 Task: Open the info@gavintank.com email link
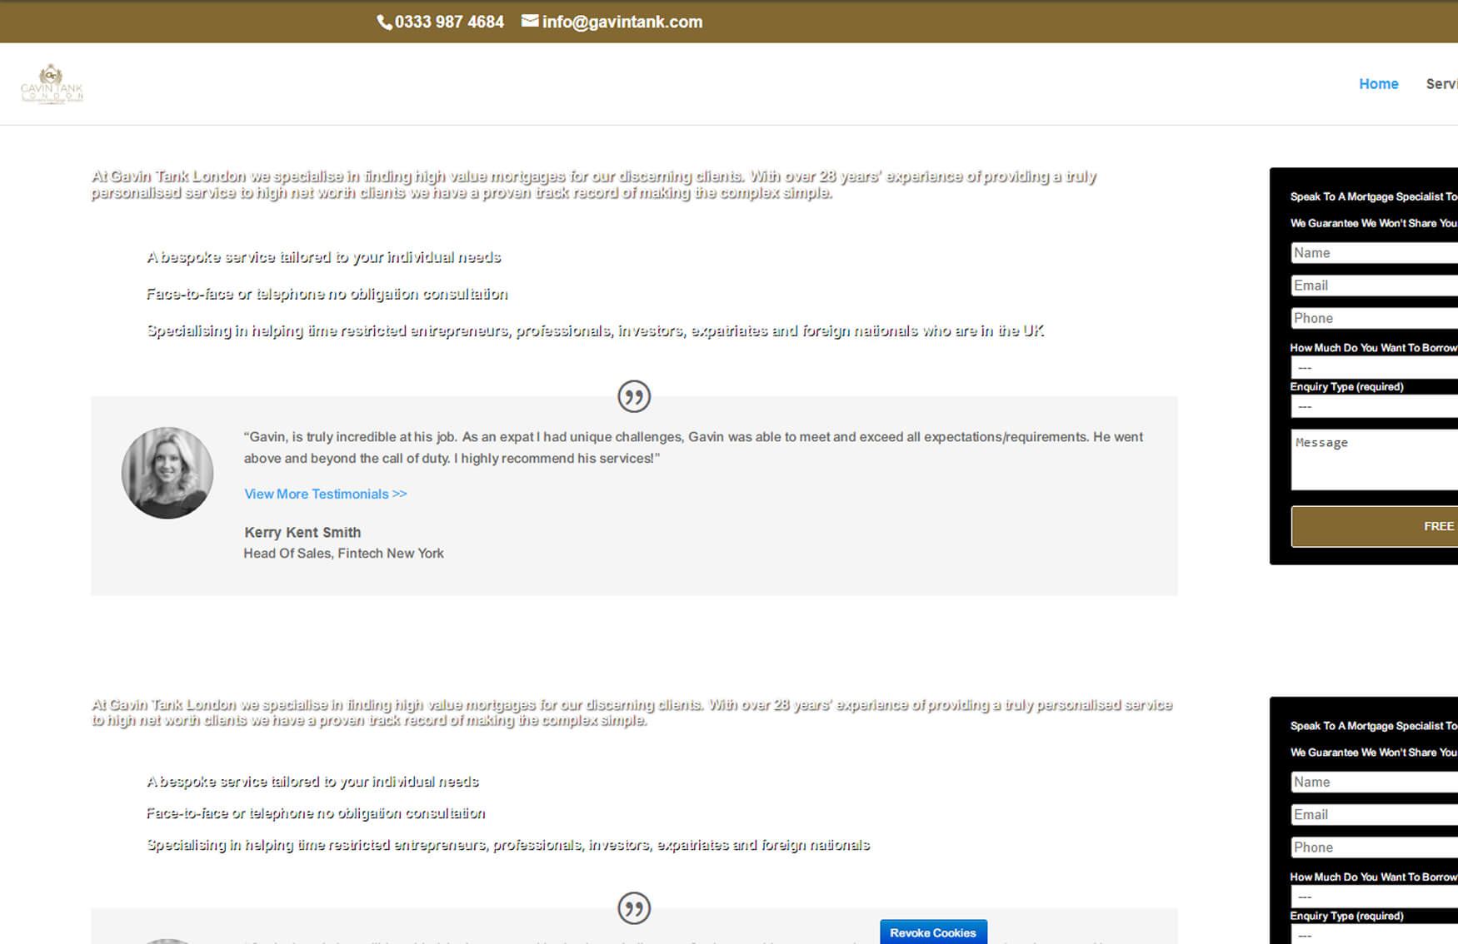[x=622, y=22]
